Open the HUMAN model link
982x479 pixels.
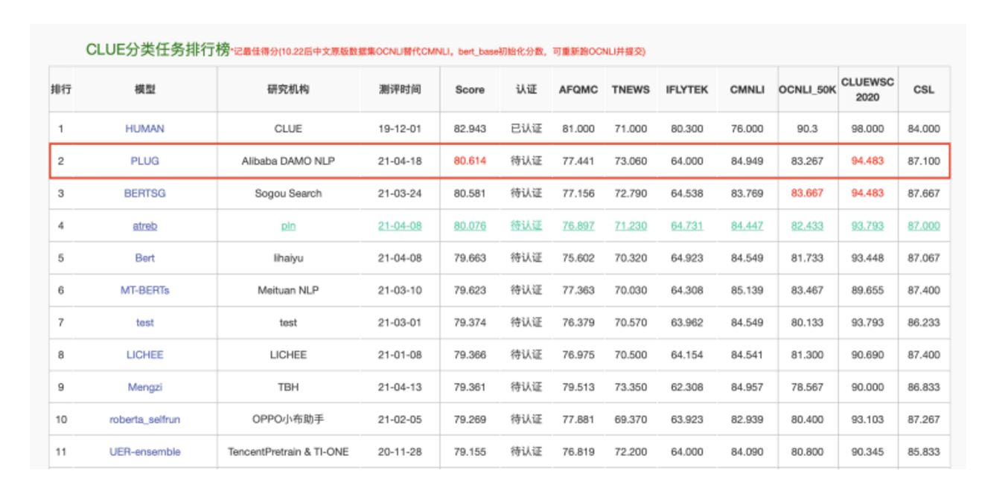[x=144, y=129]
